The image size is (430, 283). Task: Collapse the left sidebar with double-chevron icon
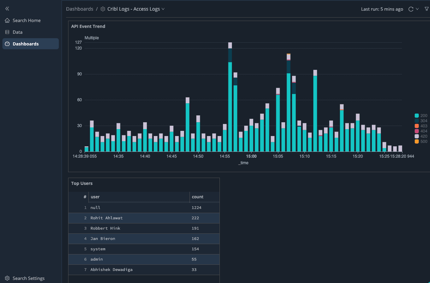point(7,9)
